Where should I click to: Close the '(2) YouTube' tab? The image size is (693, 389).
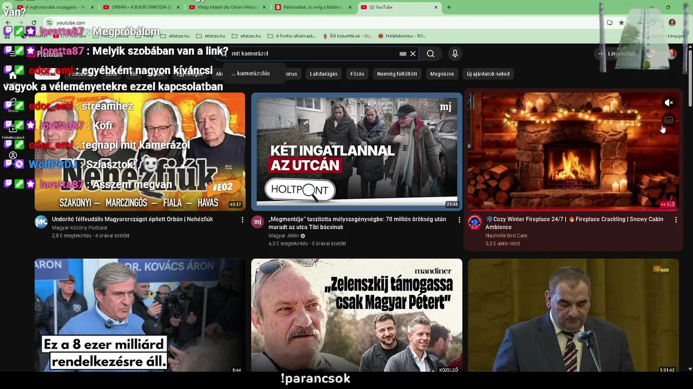436,7
